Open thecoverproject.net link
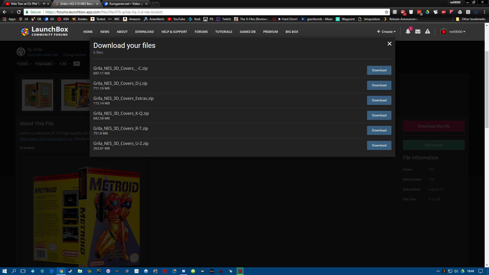 (46, 139)
